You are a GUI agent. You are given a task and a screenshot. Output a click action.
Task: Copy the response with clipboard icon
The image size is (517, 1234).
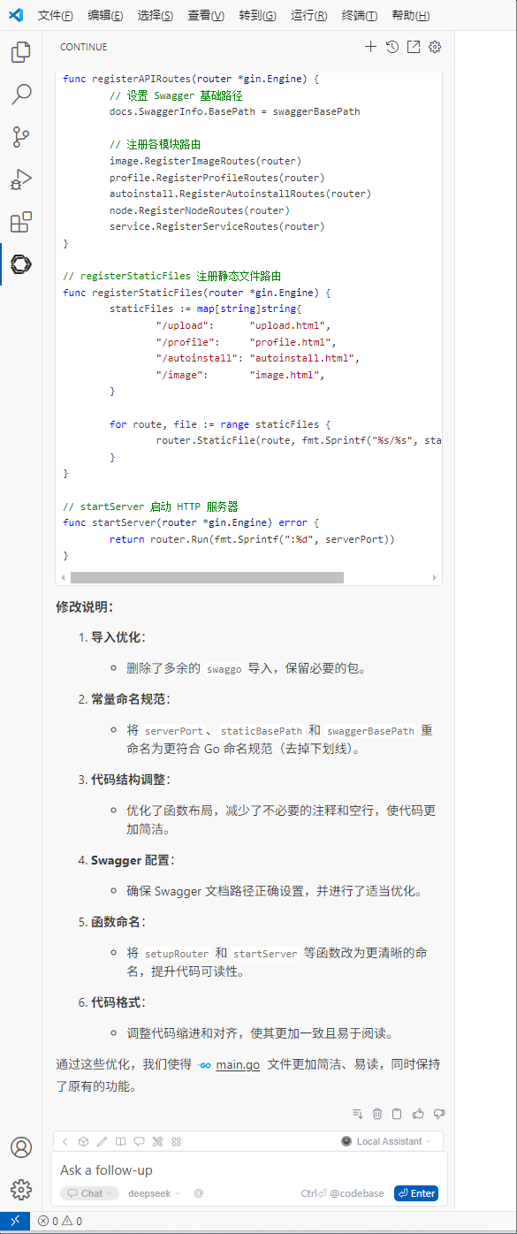pos(398,1114)
